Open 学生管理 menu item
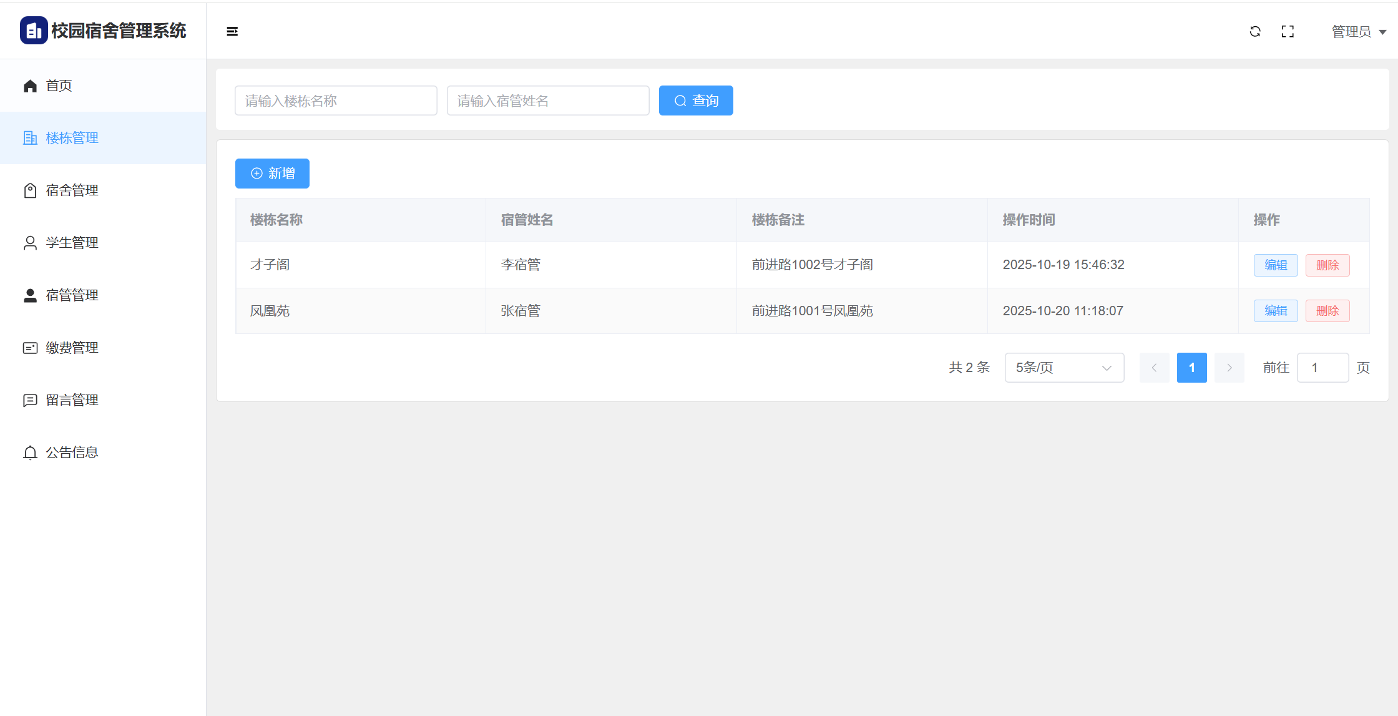The image size is (1398, 716). point(72,243)
